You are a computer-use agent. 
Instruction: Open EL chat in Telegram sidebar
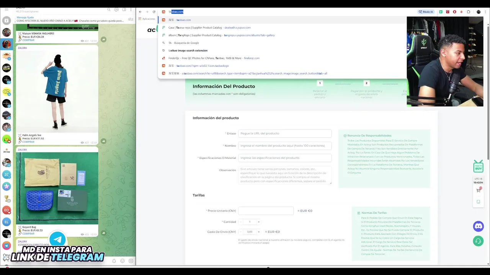(7, 222)
